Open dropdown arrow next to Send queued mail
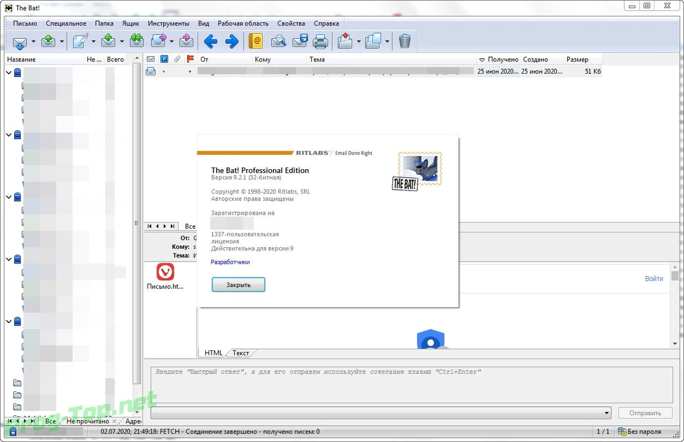 click(x=61, y=42)
